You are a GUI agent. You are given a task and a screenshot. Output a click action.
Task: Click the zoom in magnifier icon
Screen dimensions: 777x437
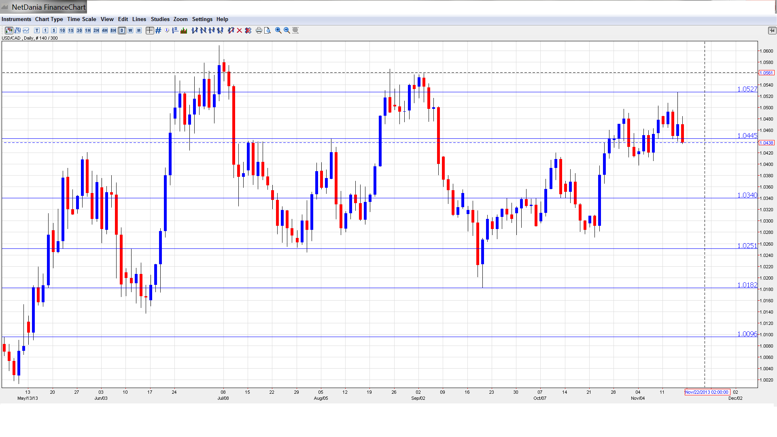[x=278, y=30]
